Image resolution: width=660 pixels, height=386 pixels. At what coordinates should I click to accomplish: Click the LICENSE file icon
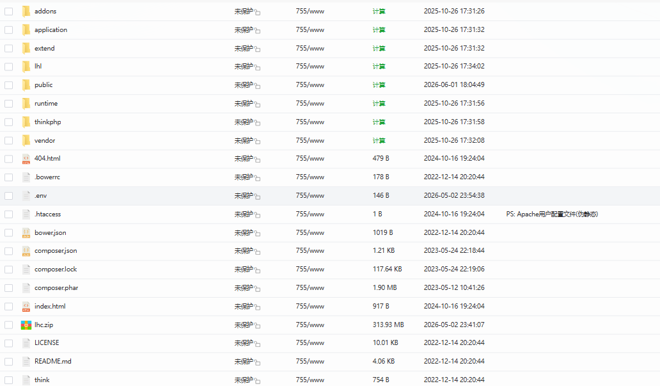point(26,344)
